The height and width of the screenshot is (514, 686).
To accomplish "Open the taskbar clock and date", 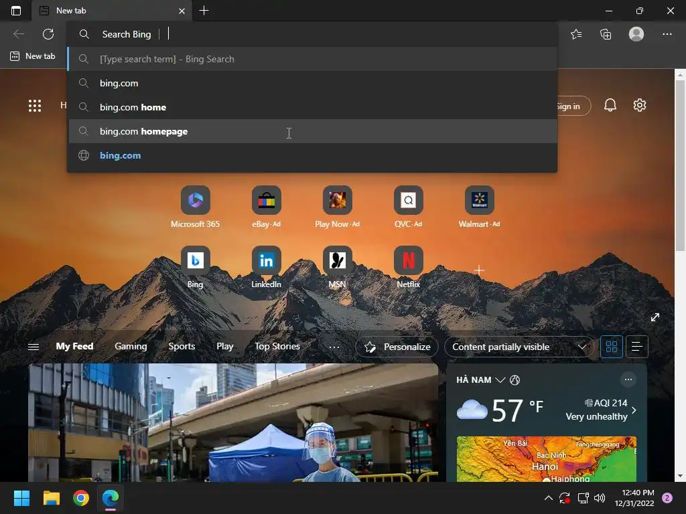I will (x=634, y=498).
